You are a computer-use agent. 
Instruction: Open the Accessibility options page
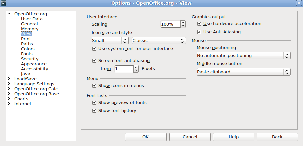pos(35,69)
